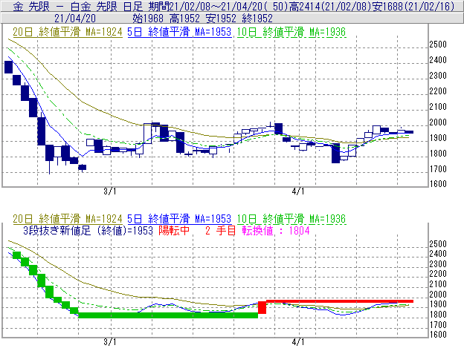464x351 pixels.
Task: Click the high value 高2414(21/02/08)
Action: (329, 7)
